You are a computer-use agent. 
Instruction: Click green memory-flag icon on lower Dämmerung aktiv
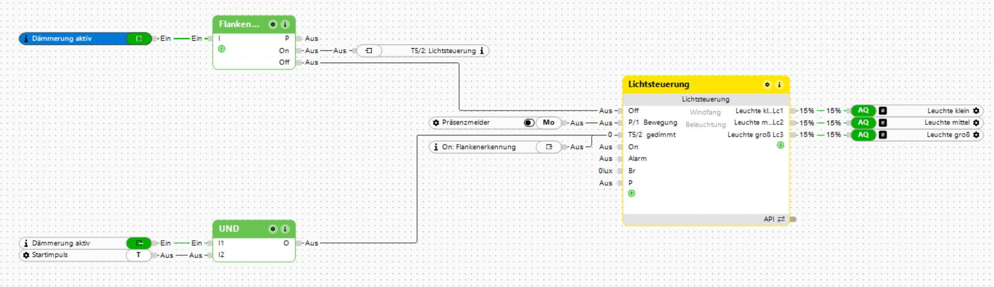139,244
